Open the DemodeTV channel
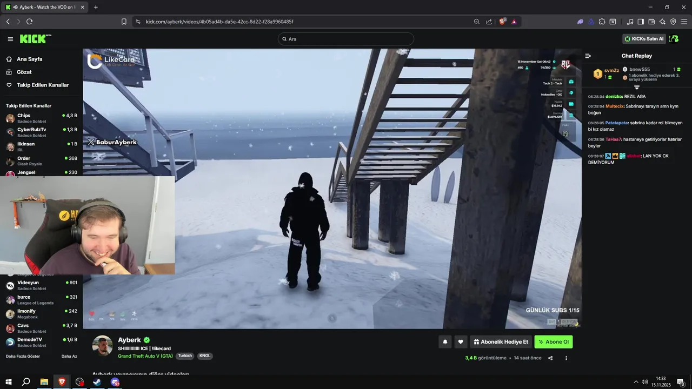Screen dimensions: 692x389 tap(41, 342)
